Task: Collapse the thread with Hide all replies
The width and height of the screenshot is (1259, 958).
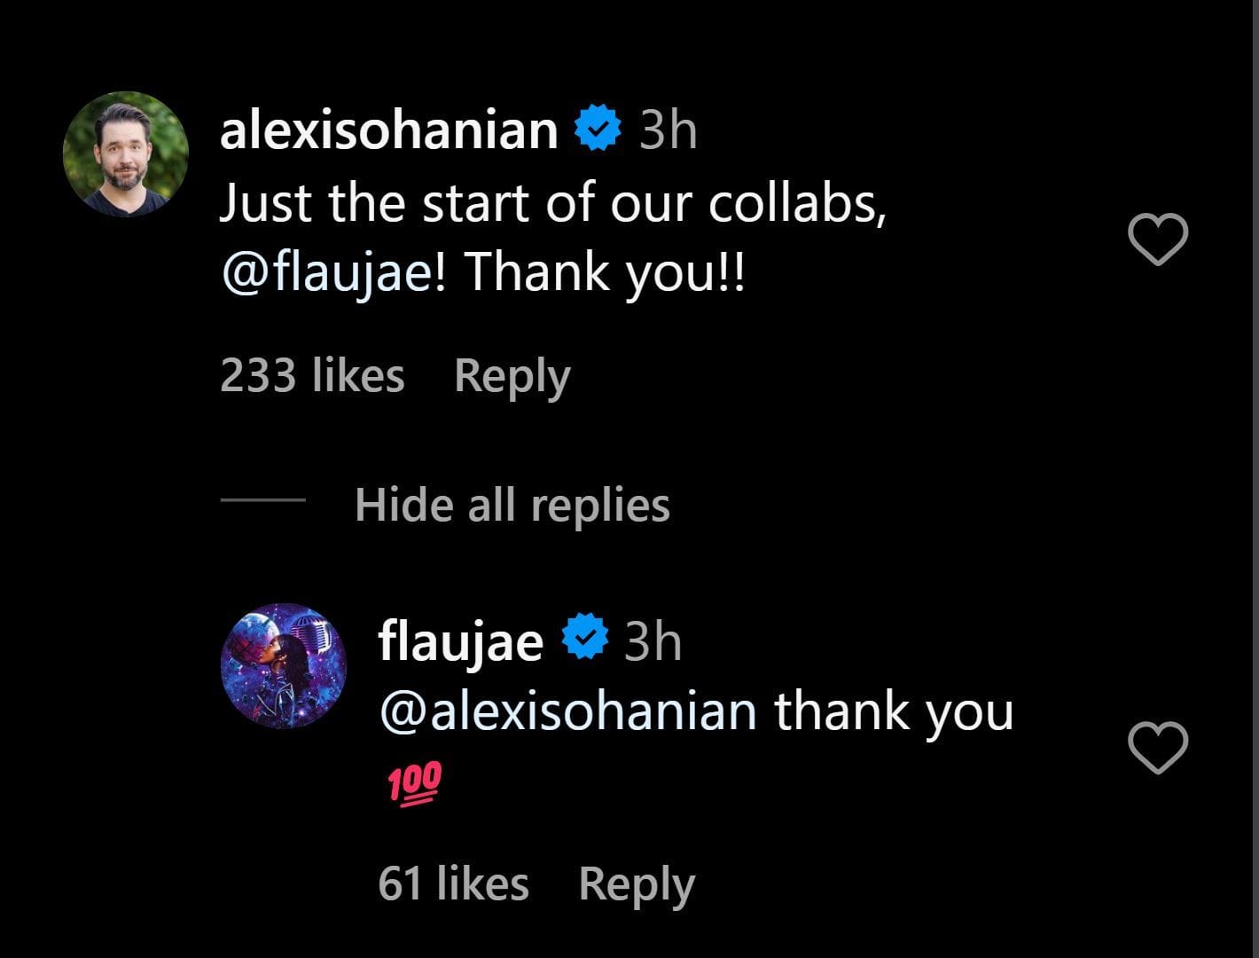Action: pyautogui.click(x=512, y=506)
